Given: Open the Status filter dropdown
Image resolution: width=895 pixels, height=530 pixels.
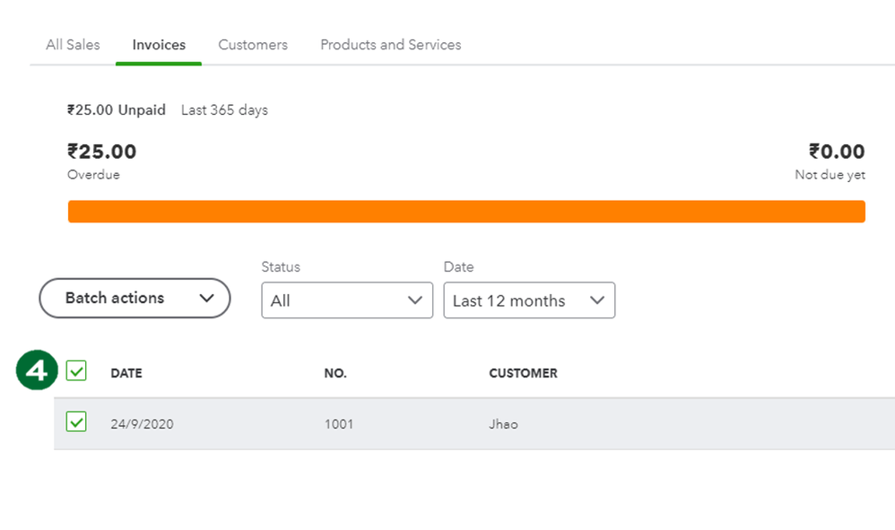Looking at the screenshot, I should (x=346, y=300).
